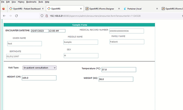The height and width of the screenshot is (110, 183).
Task: Click the insecure connection lock icon
Action: [46, 16]
